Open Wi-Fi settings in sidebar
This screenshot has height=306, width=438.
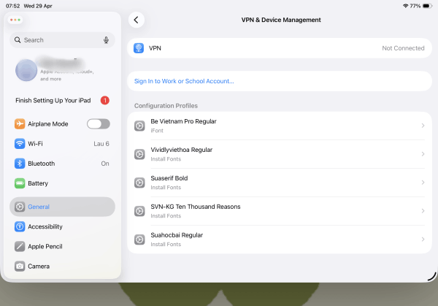coord(62,144)
